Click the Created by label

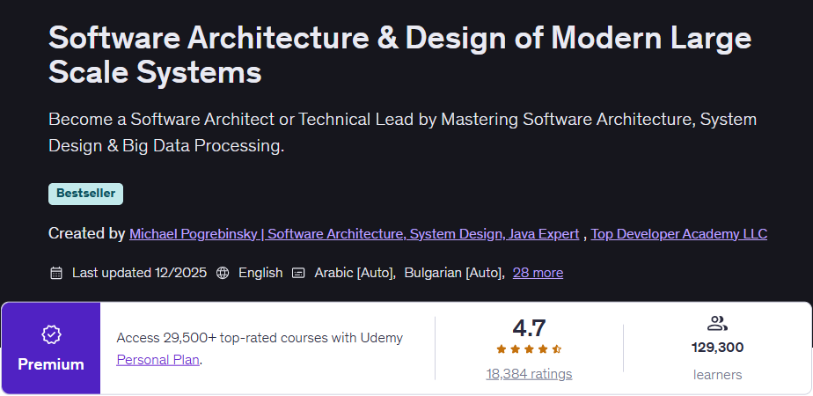pos(86,234)
